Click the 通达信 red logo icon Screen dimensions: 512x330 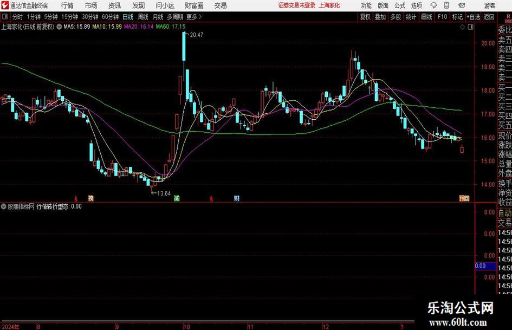point(5,5)
